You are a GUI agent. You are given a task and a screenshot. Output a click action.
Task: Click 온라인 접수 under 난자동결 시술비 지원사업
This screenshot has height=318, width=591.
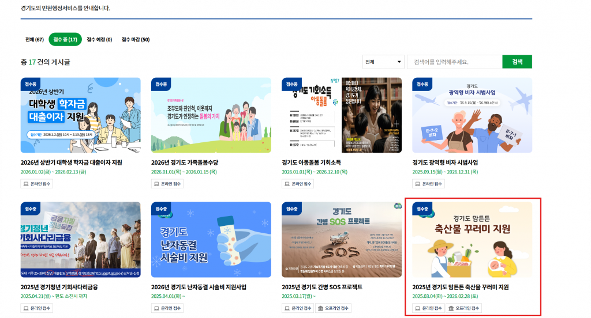click(x=167, y=308)
